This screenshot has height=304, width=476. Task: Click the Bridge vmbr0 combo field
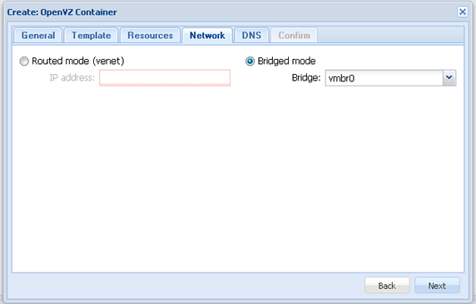click(384, 78)
